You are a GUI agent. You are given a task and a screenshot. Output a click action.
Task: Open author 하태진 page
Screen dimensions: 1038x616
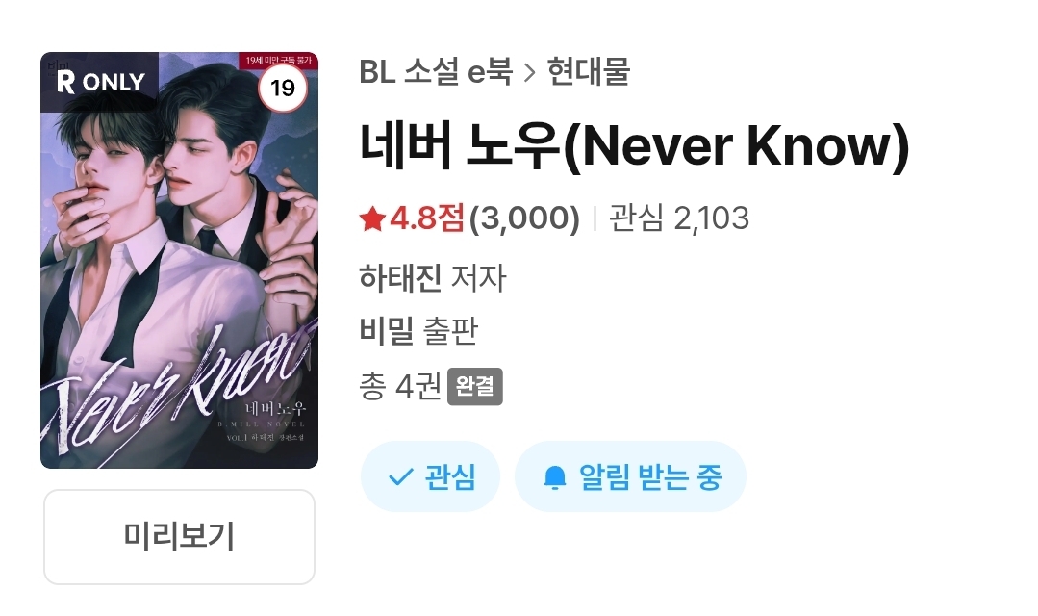click(400, 277)
